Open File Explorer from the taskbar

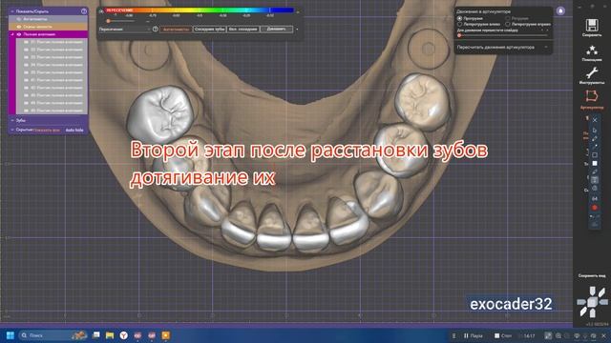(x=110, y=335)
